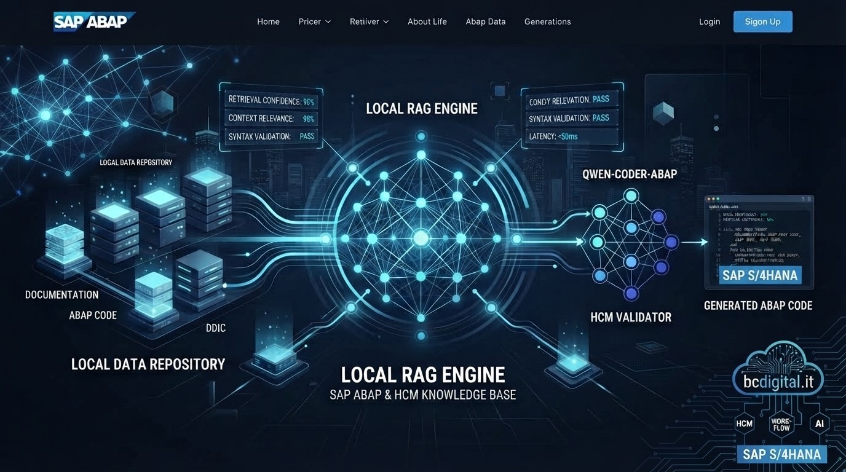Select the HCM hexagon icon
The height and width of the screenshot is (472, 846).
pos(745,423)
